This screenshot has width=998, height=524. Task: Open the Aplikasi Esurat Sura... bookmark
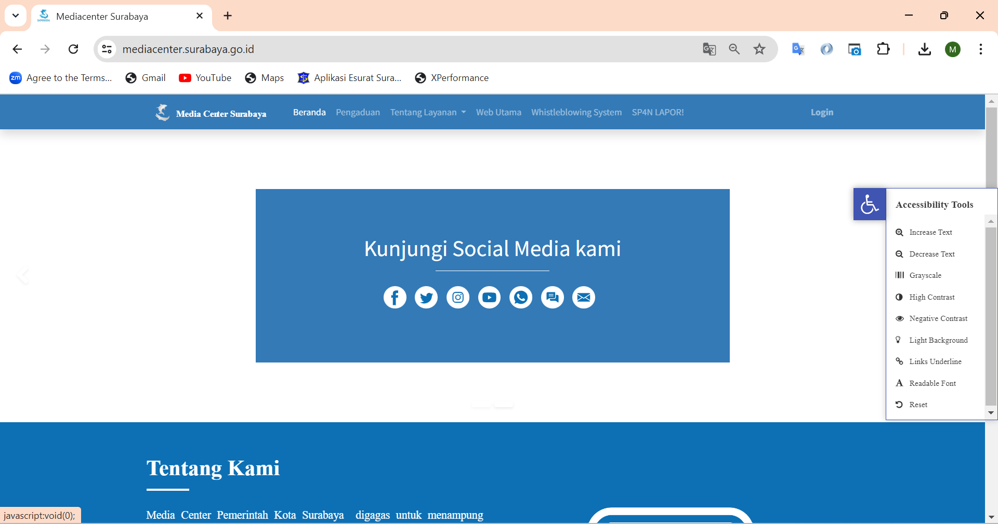pos(349,78)
